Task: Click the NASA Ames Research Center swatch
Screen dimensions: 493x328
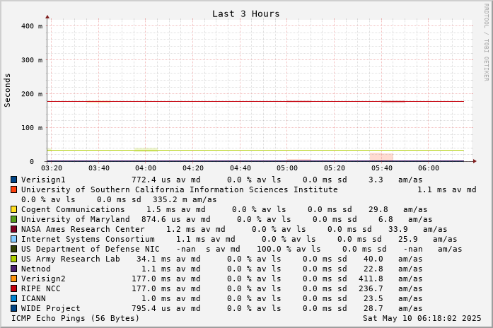Action: 13,229
